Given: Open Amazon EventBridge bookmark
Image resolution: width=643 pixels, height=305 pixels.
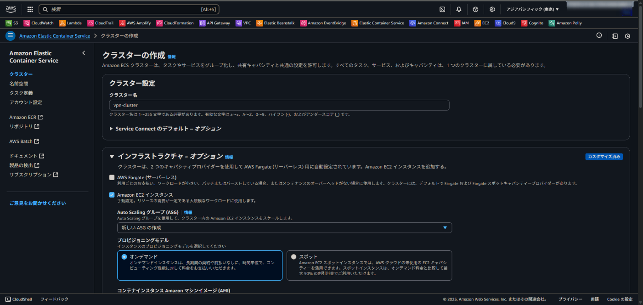Looking at the screenshot, I should click(323, 23).
